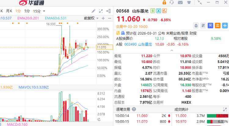Click the 交易所 value HKEX

point(186,102)
